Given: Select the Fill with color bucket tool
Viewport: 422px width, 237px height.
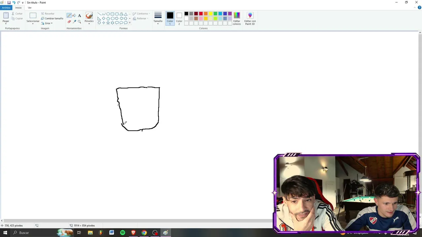Looking at the screenshot, I should (74, 15).
